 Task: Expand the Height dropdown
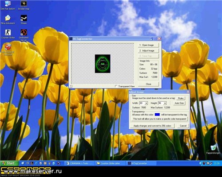coord(165,103)
